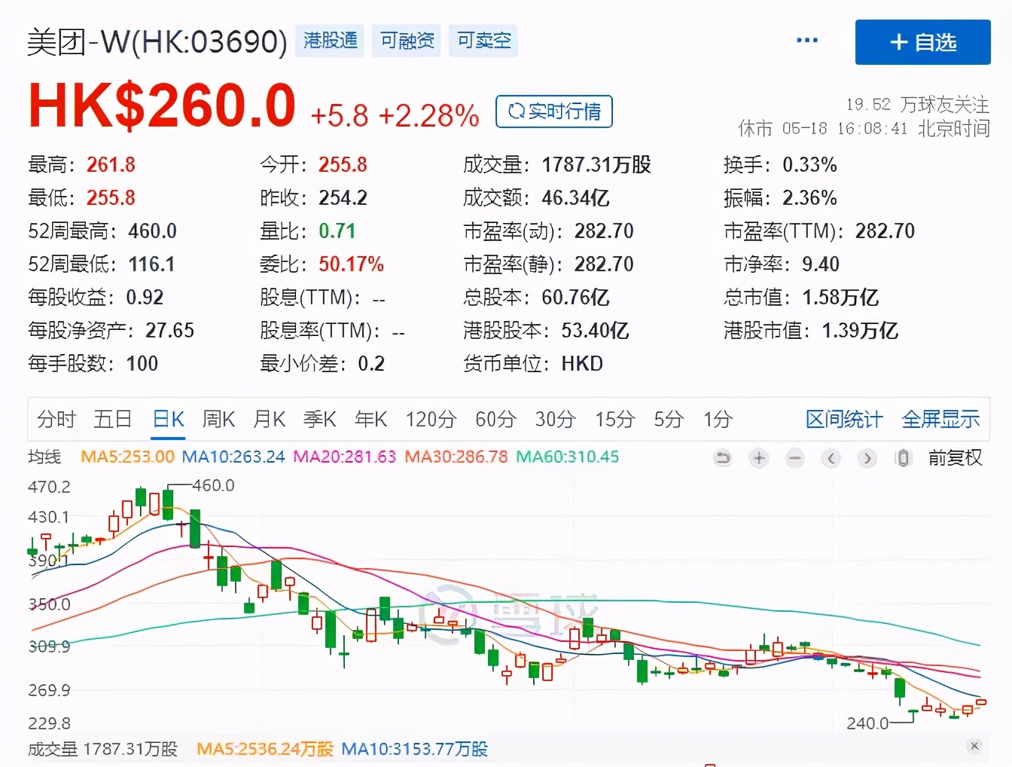
Task: Click the zoom in chart icon
Action: click(759, 458)
